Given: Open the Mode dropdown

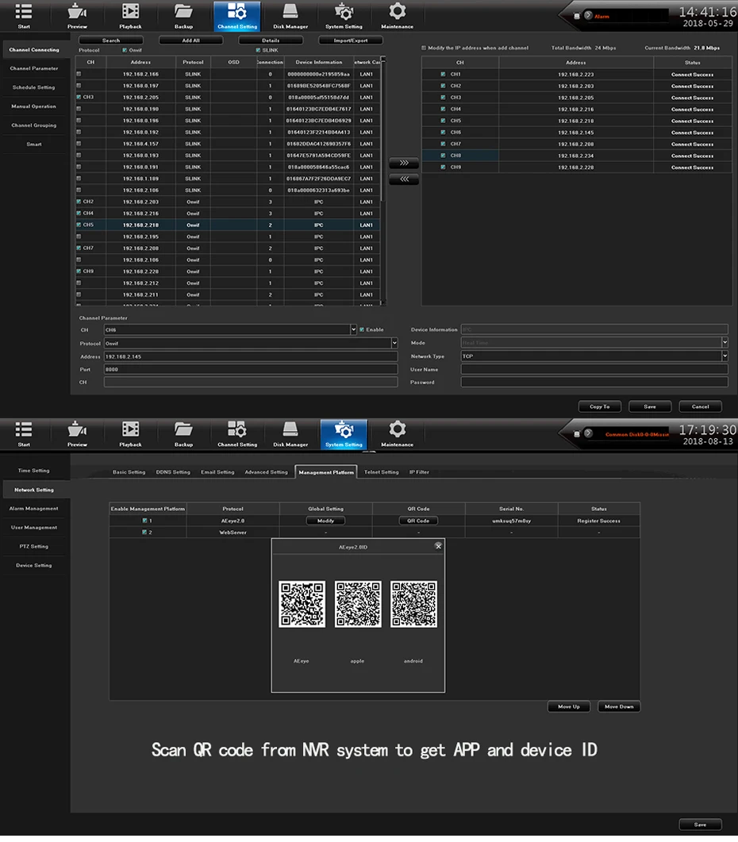Looking at the screenshot, I should tap(725, 342).
